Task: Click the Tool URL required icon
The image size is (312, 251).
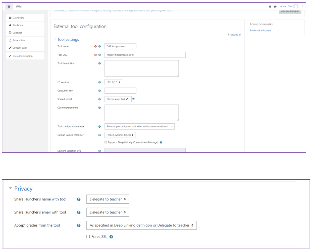Action: pos(95,55)
